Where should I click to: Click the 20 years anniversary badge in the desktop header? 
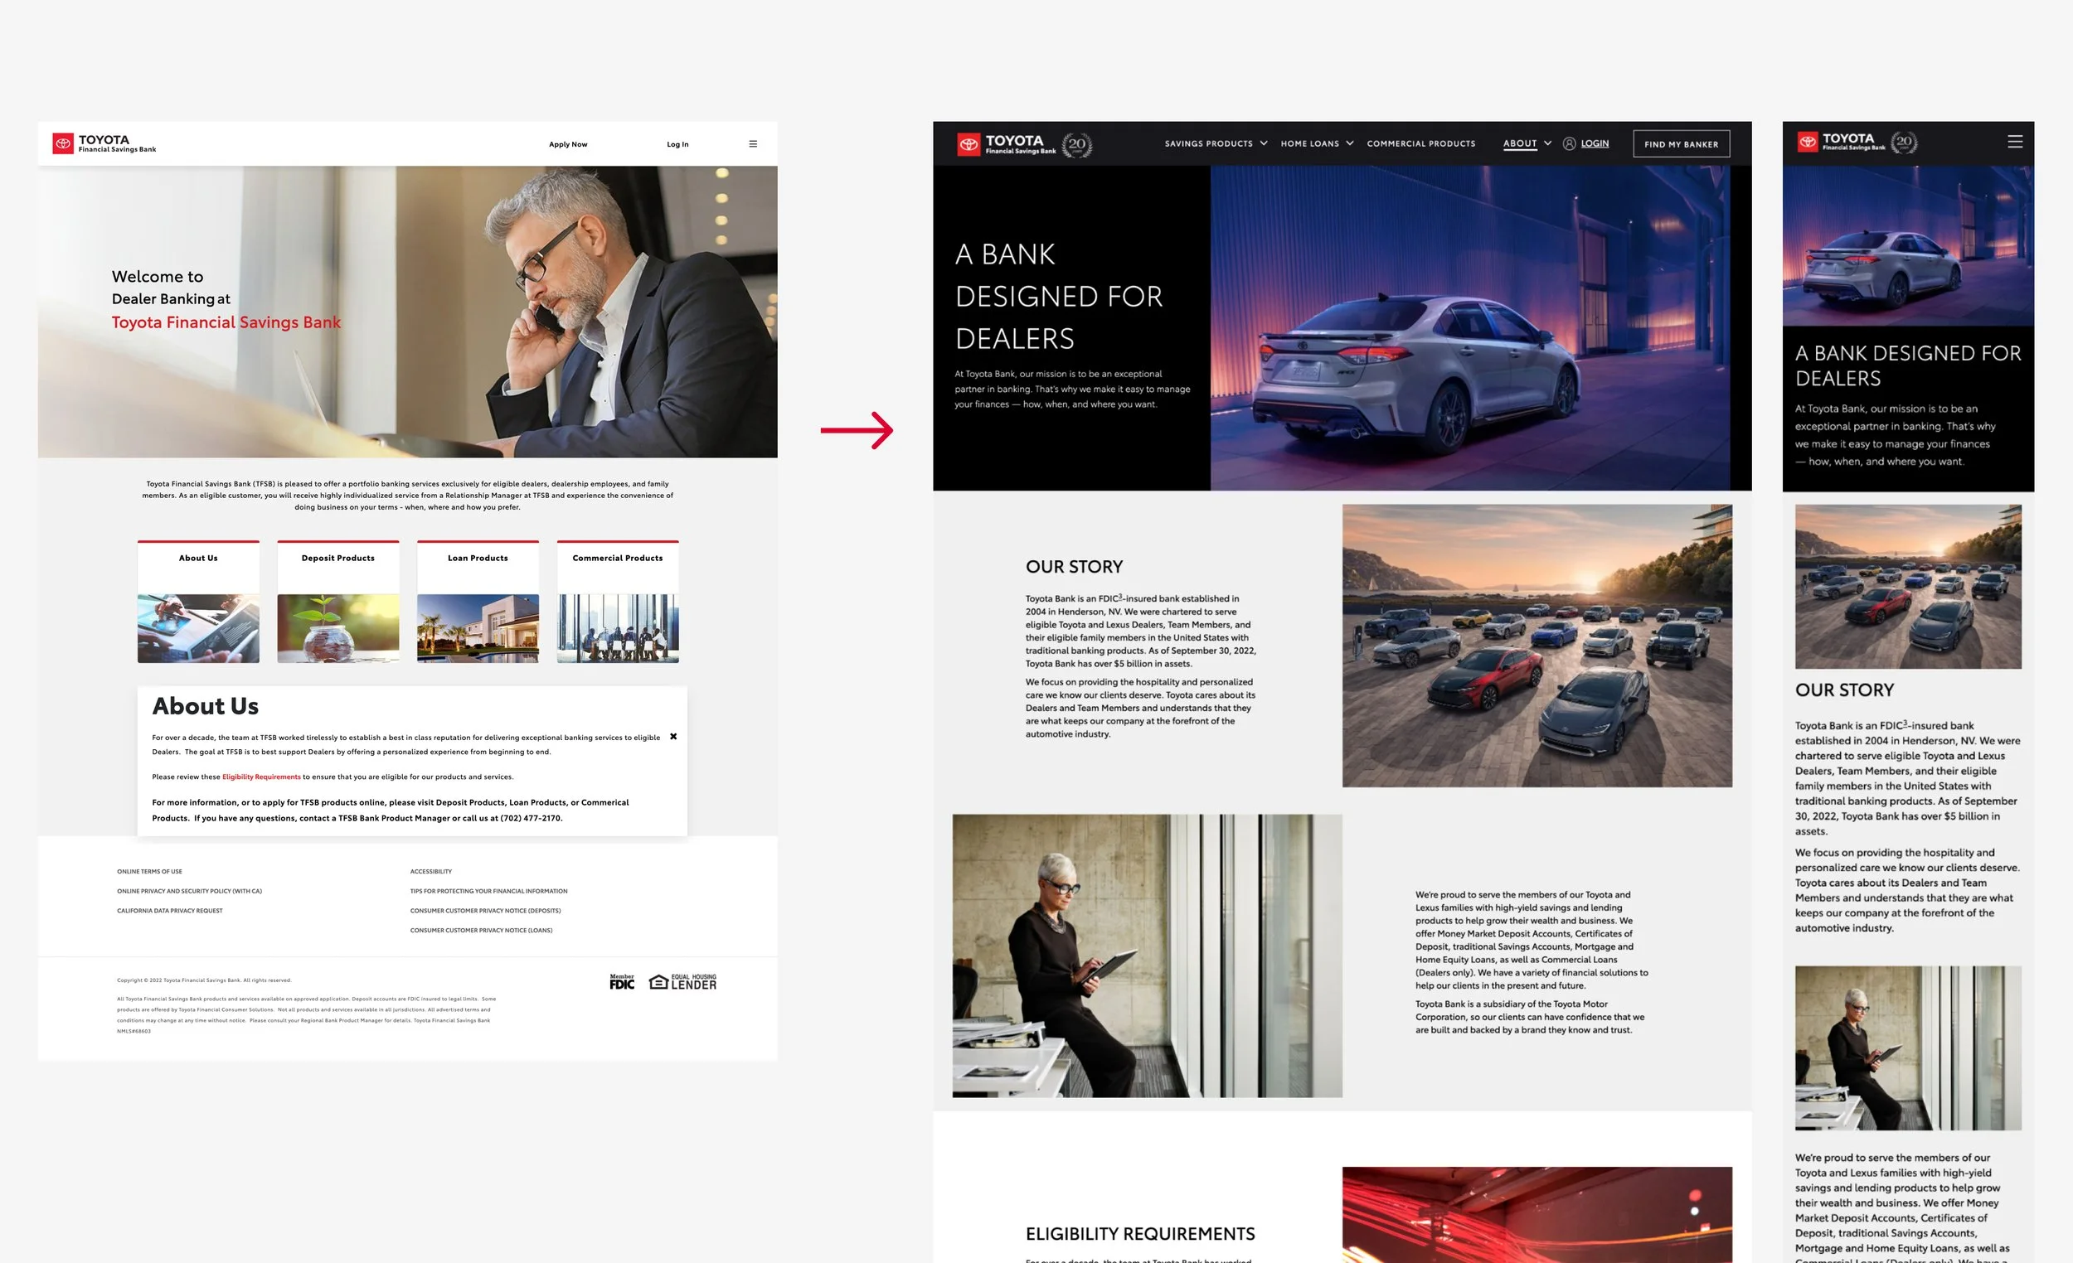pyautogui.click(x=1077, y=145)
